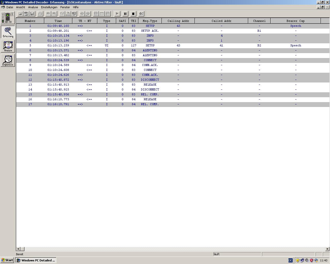Open the Analyse menu in the menu bar
This screenshot has width=330, height=264.
(33, 7)
